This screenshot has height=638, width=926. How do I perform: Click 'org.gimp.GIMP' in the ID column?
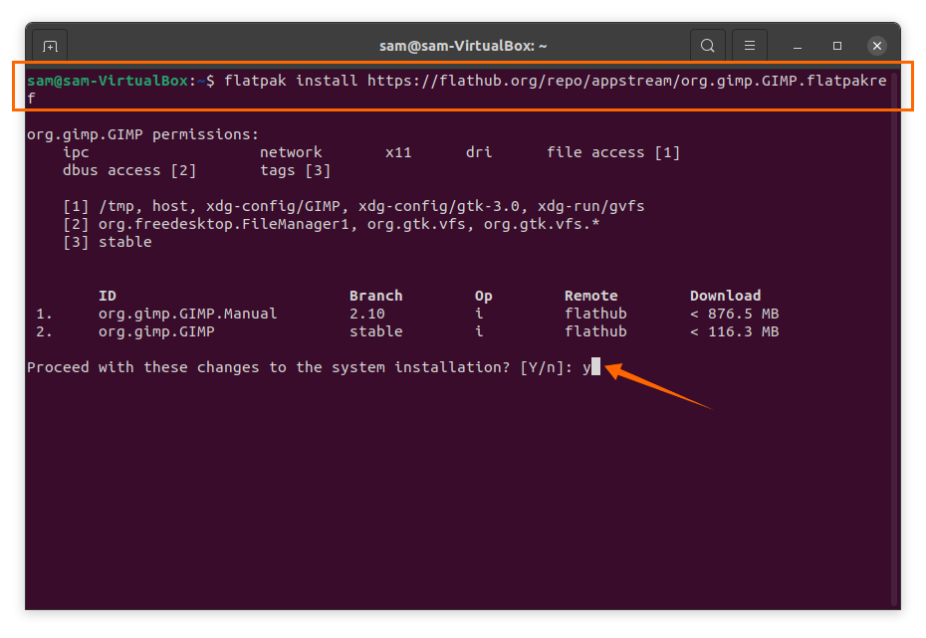pos(156,331)
